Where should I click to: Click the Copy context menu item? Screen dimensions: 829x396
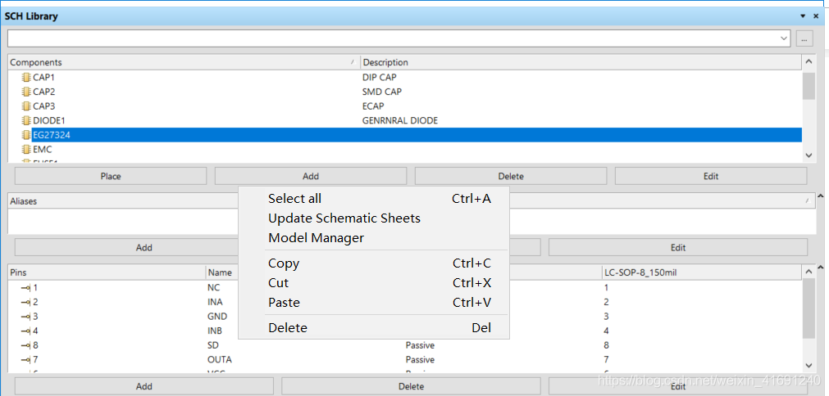pos(284,263)
